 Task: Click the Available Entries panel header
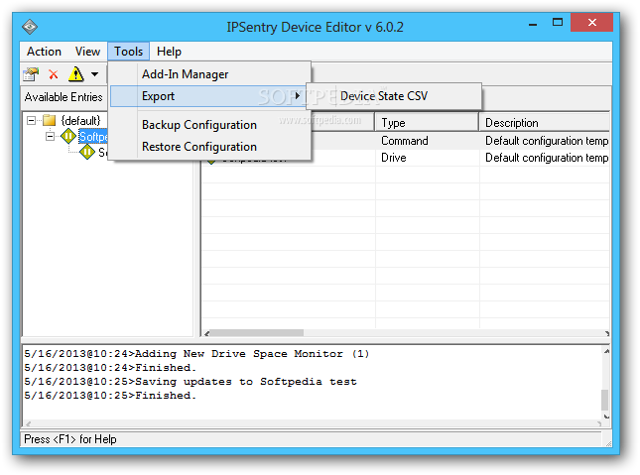[x=64, y=97]
